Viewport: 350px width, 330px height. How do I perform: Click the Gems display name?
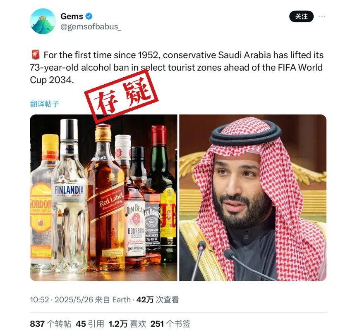(72, 16)
